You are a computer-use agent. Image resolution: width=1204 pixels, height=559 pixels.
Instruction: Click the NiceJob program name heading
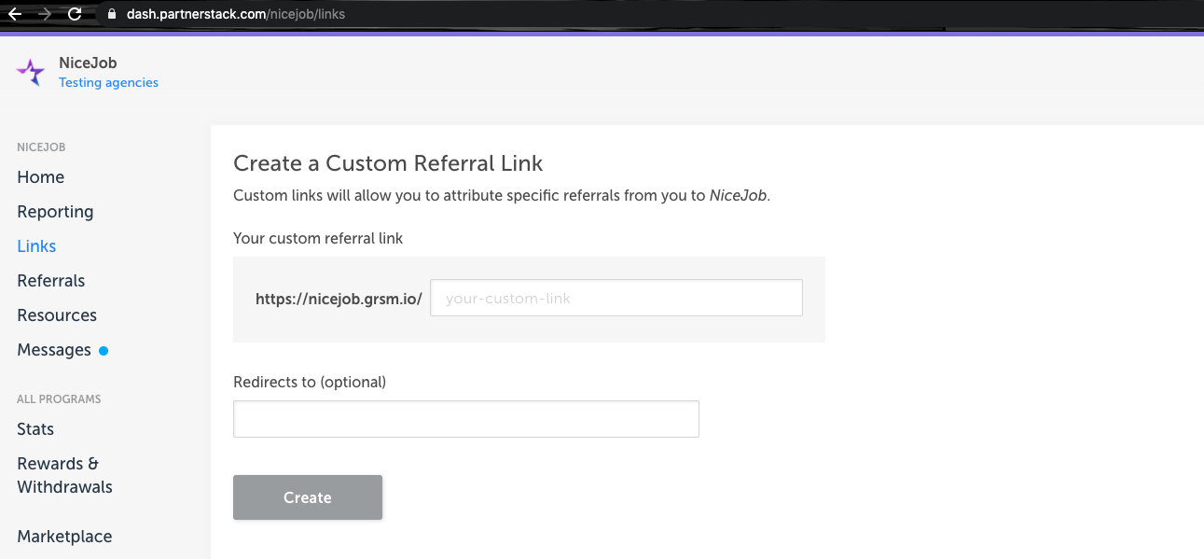pyautogui.click(x=88, y=63)
